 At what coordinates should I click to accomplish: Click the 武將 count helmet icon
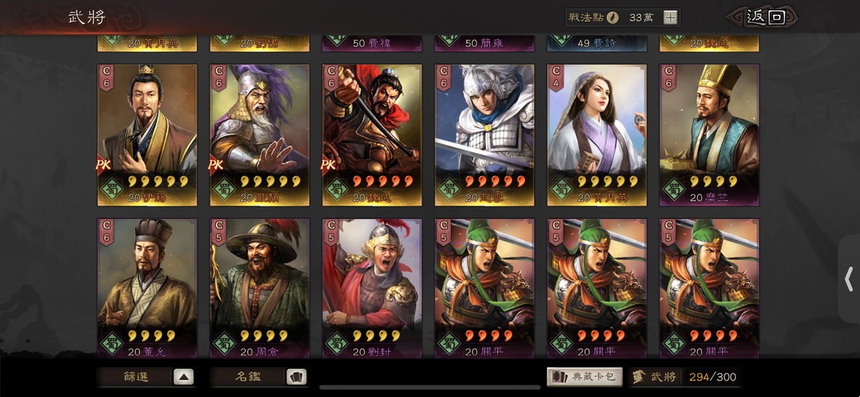[639, 377]
